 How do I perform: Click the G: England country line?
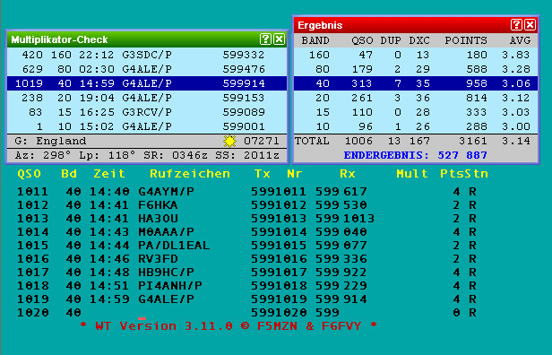point(147,142)
